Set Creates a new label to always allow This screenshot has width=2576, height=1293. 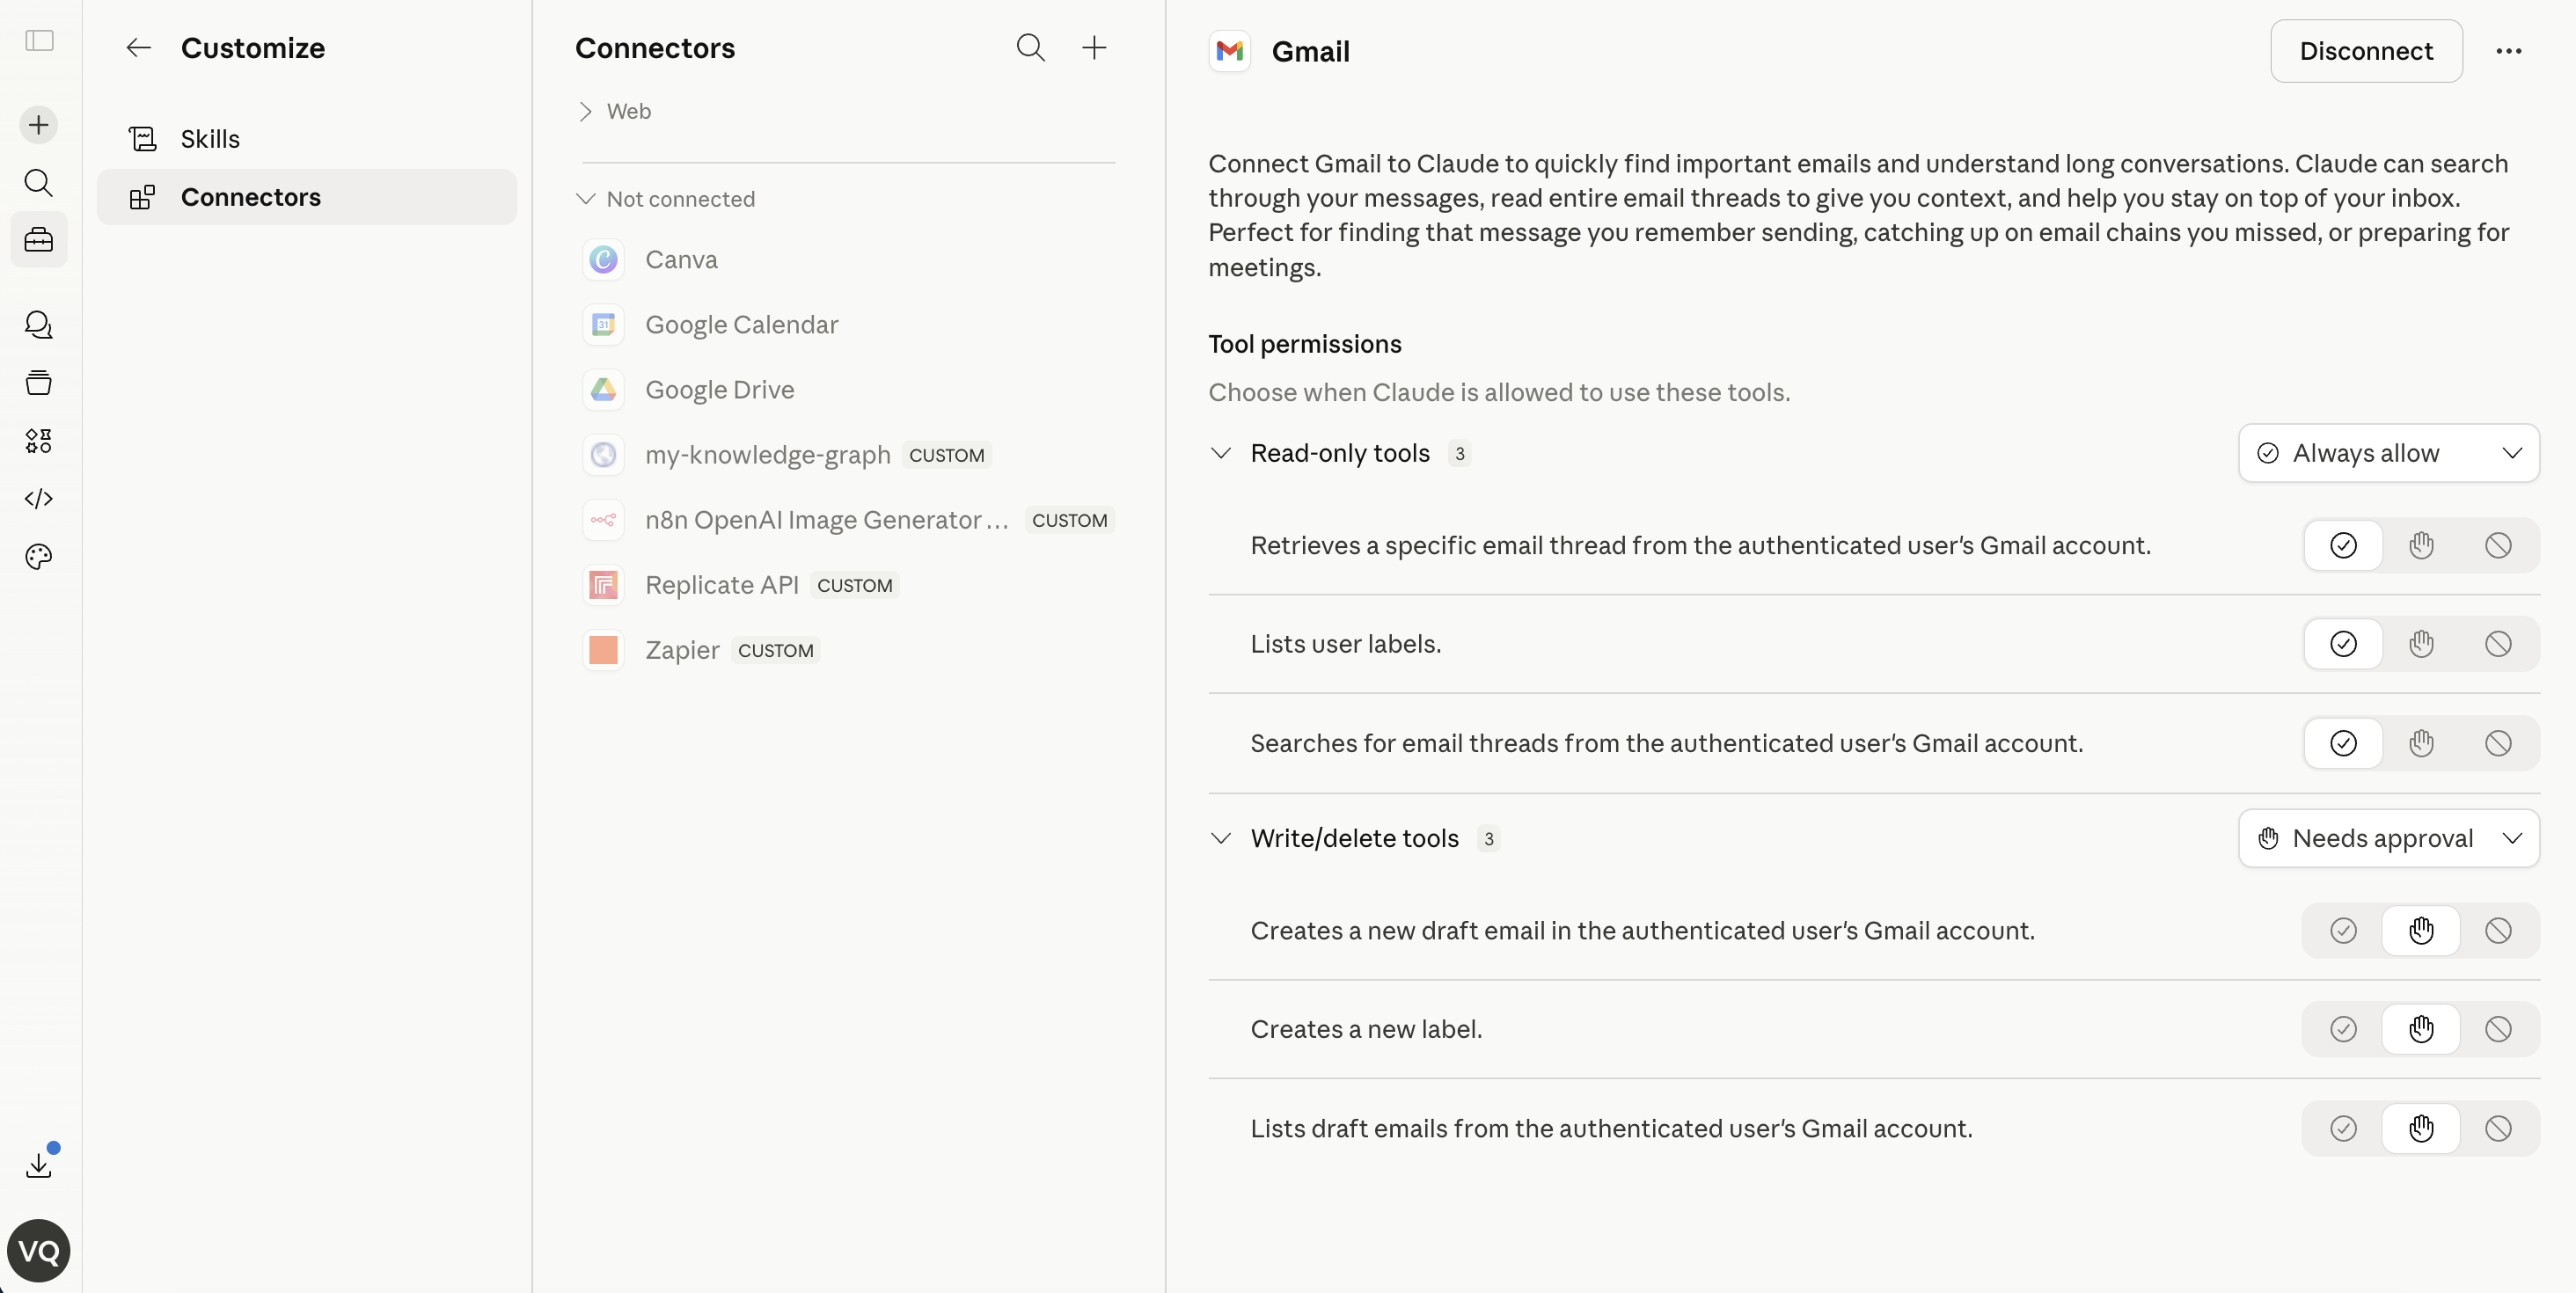[x=2343, y=1029]
